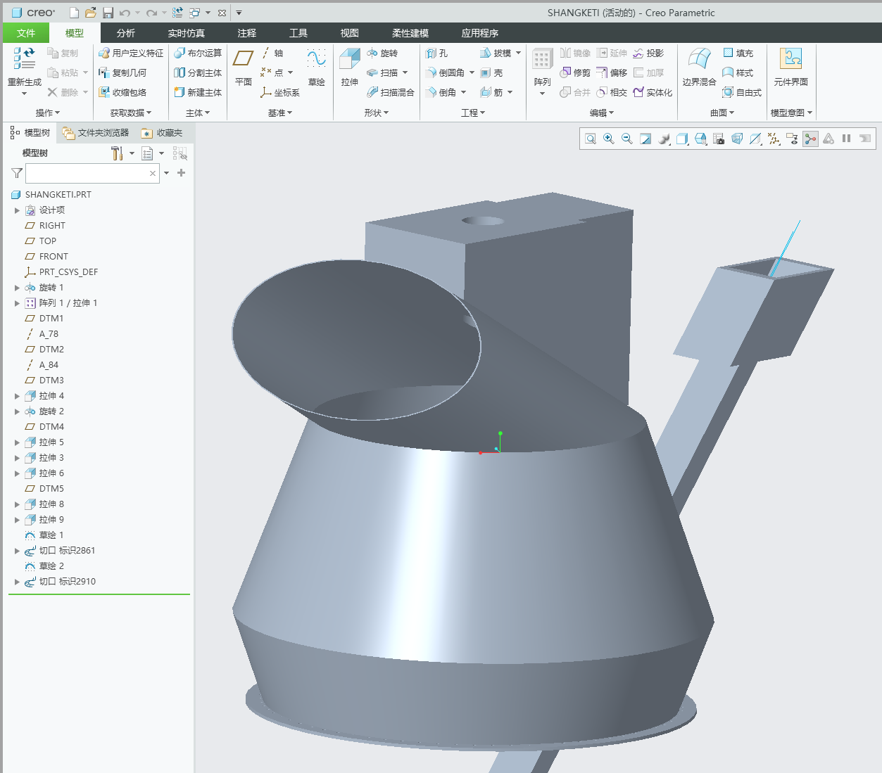This screenshot has width=882, height=773.
Task: Toggle datum display filters
Action: 774,139
